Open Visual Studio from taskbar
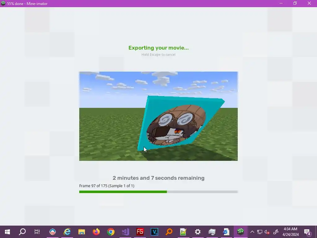Viewport: 317px width, 238px height. pos(125,232)
